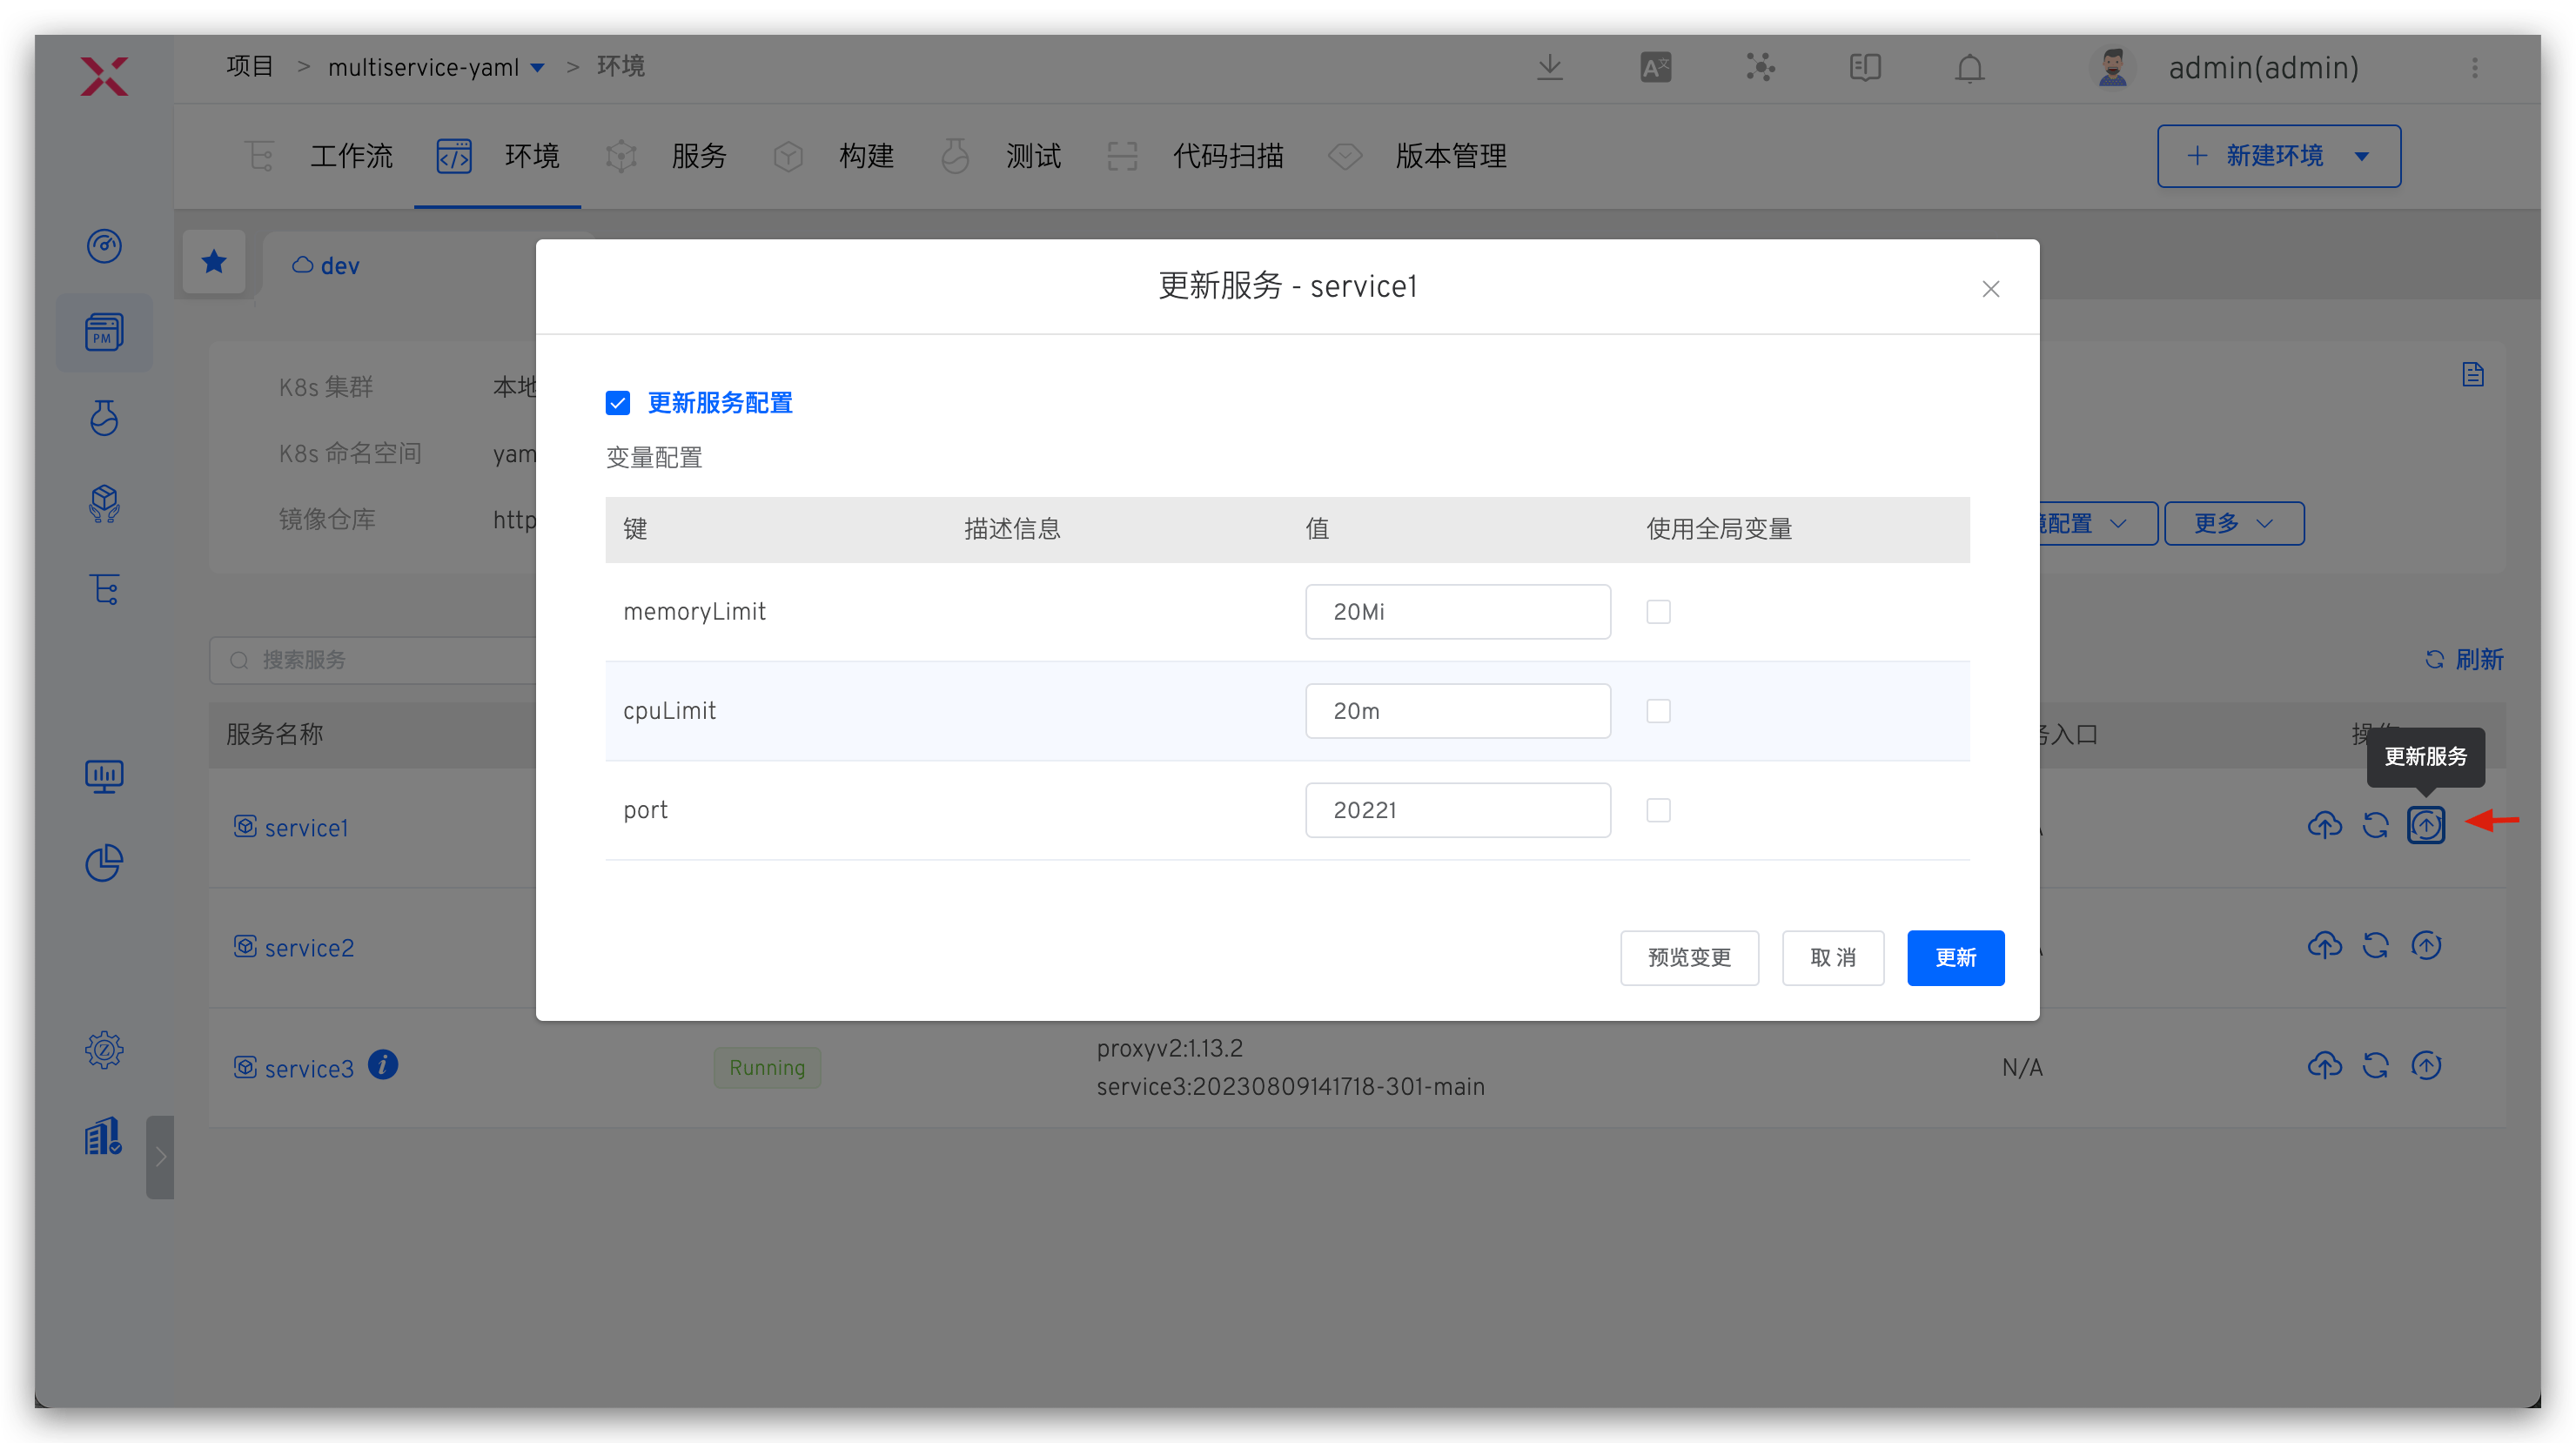Click the cpuLimit value input field

click(x=1457, y=711)
